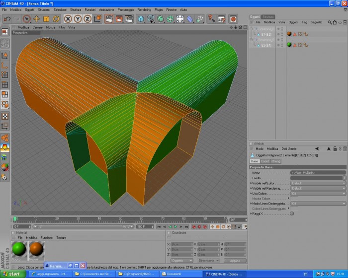Toggle X axis lock
Screen dimensions: 348x278
[68, 19]
